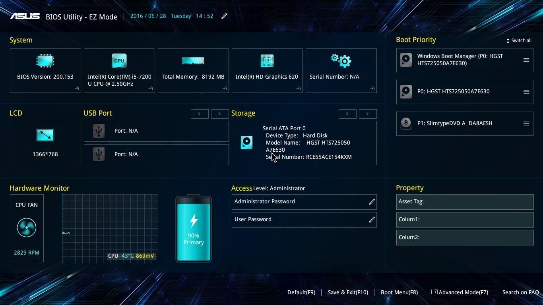Viewport: 543px width, 305px height.
Task: Click the P1: SlimtypeDVD A DA8AESH text
Action: [455, 123]
